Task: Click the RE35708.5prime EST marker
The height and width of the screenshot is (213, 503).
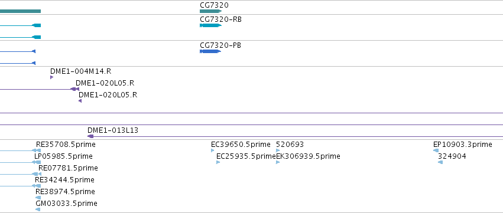Action: pos(37,150)
